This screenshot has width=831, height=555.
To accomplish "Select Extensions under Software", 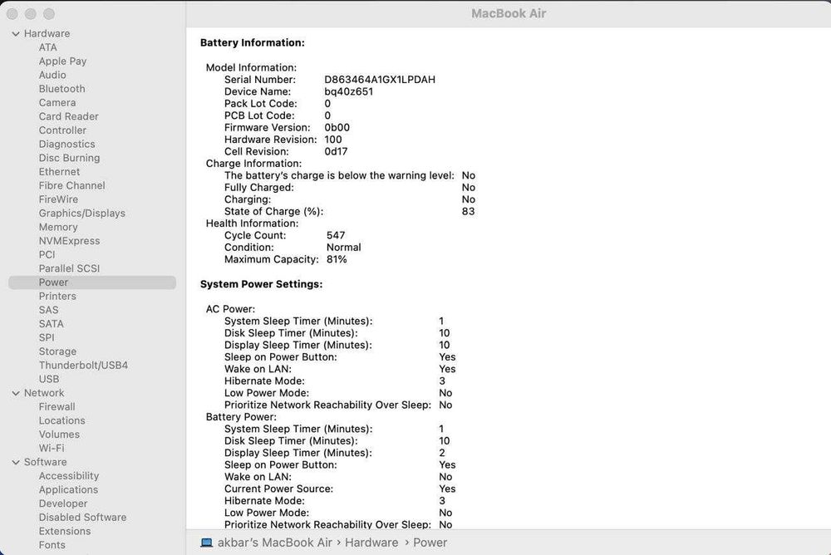I will pyautogui.click(x=65, y=531).
